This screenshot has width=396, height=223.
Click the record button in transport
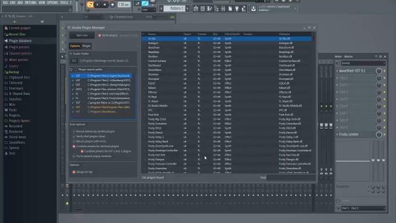pos(113,4)
